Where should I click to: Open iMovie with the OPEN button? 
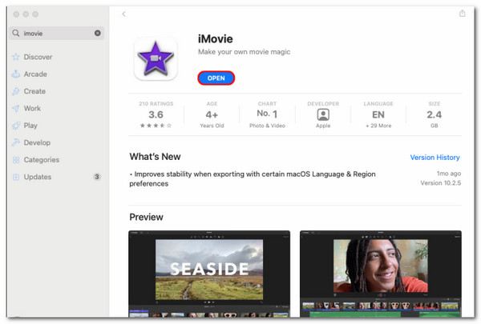tap(216, 78)
